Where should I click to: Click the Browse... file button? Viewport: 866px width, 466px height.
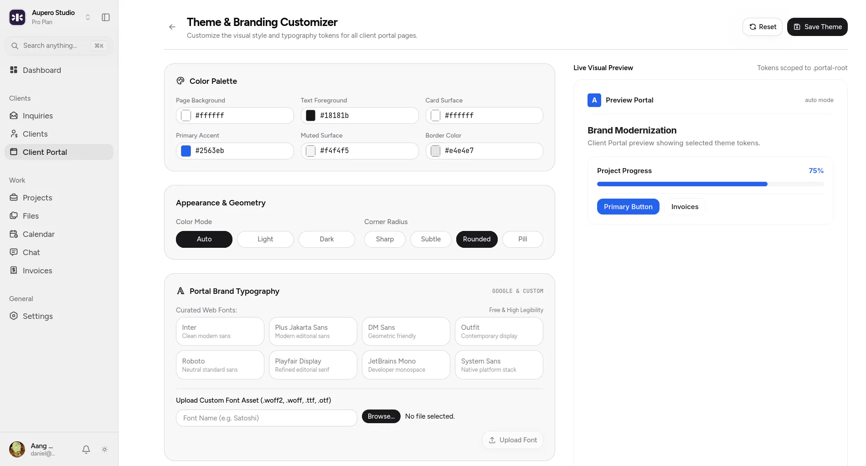[381, 416]
